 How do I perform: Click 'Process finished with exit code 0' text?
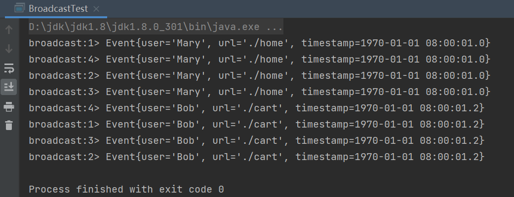click(x=126, y=189)
